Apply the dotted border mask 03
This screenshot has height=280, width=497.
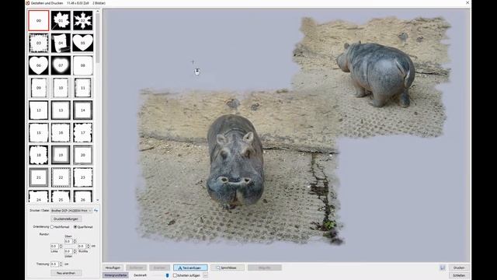pos(39,43)
